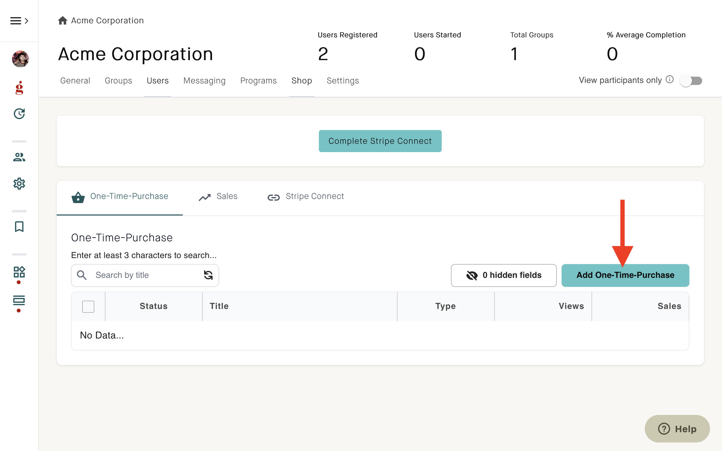Click Add One-Time-Purchase button

[625, 275]
